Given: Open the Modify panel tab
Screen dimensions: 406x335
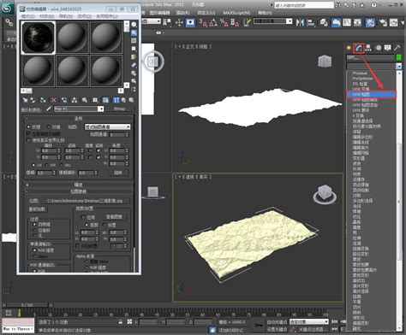Looking at the screenshot, I should [358, 48].
